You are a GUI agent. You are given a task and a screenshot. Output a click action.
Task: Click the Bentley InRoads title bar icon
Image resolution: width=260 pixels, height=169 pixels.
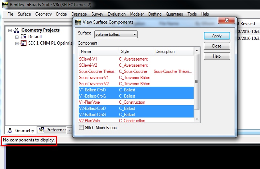(x=5, y=5)
